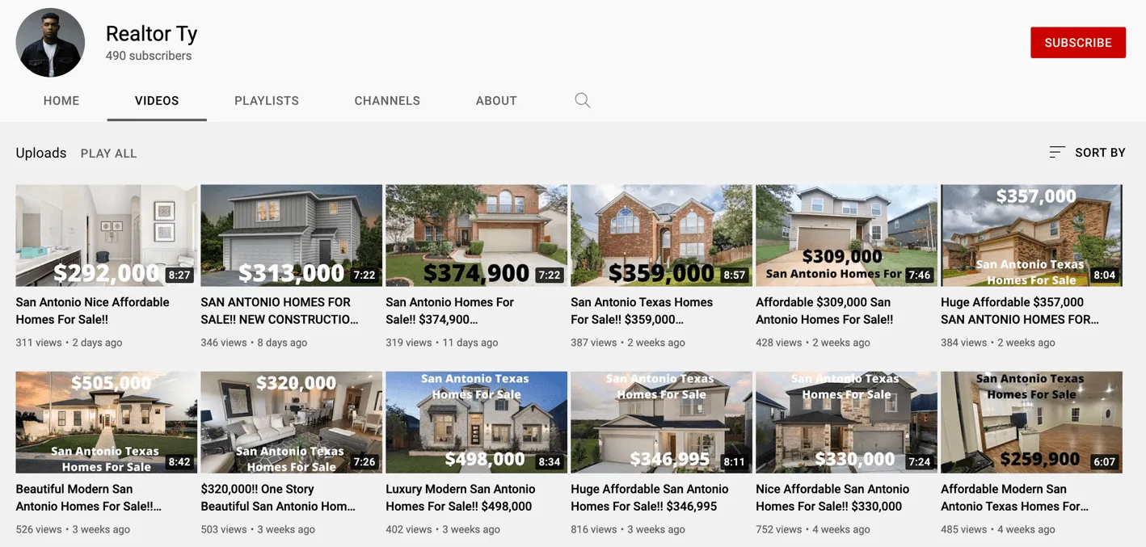Open the $498,000 luxury home thumbnail
1146x547 pixels.
[476, 422]
